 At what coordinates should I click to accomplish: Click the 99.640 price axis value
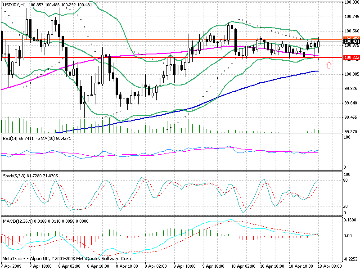click(x=351, y=103)
